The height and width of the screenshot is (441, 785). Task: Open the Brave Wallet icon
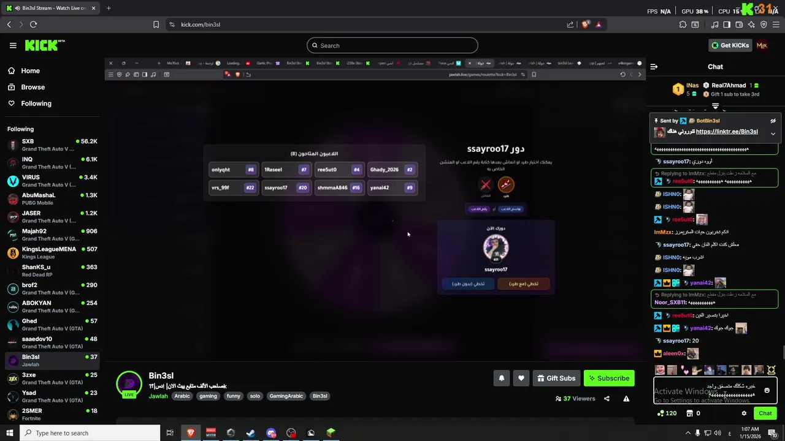[739, 24]
